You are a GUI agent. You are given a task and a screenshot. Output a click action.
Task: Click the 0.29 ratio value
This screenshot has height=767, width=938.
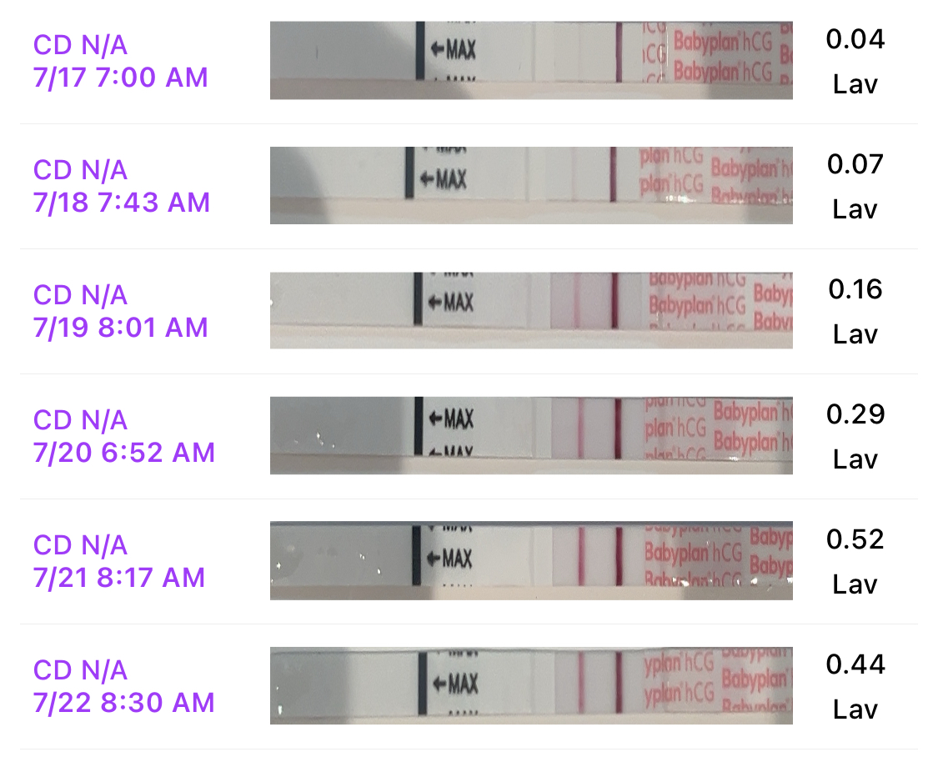(855, 414)
